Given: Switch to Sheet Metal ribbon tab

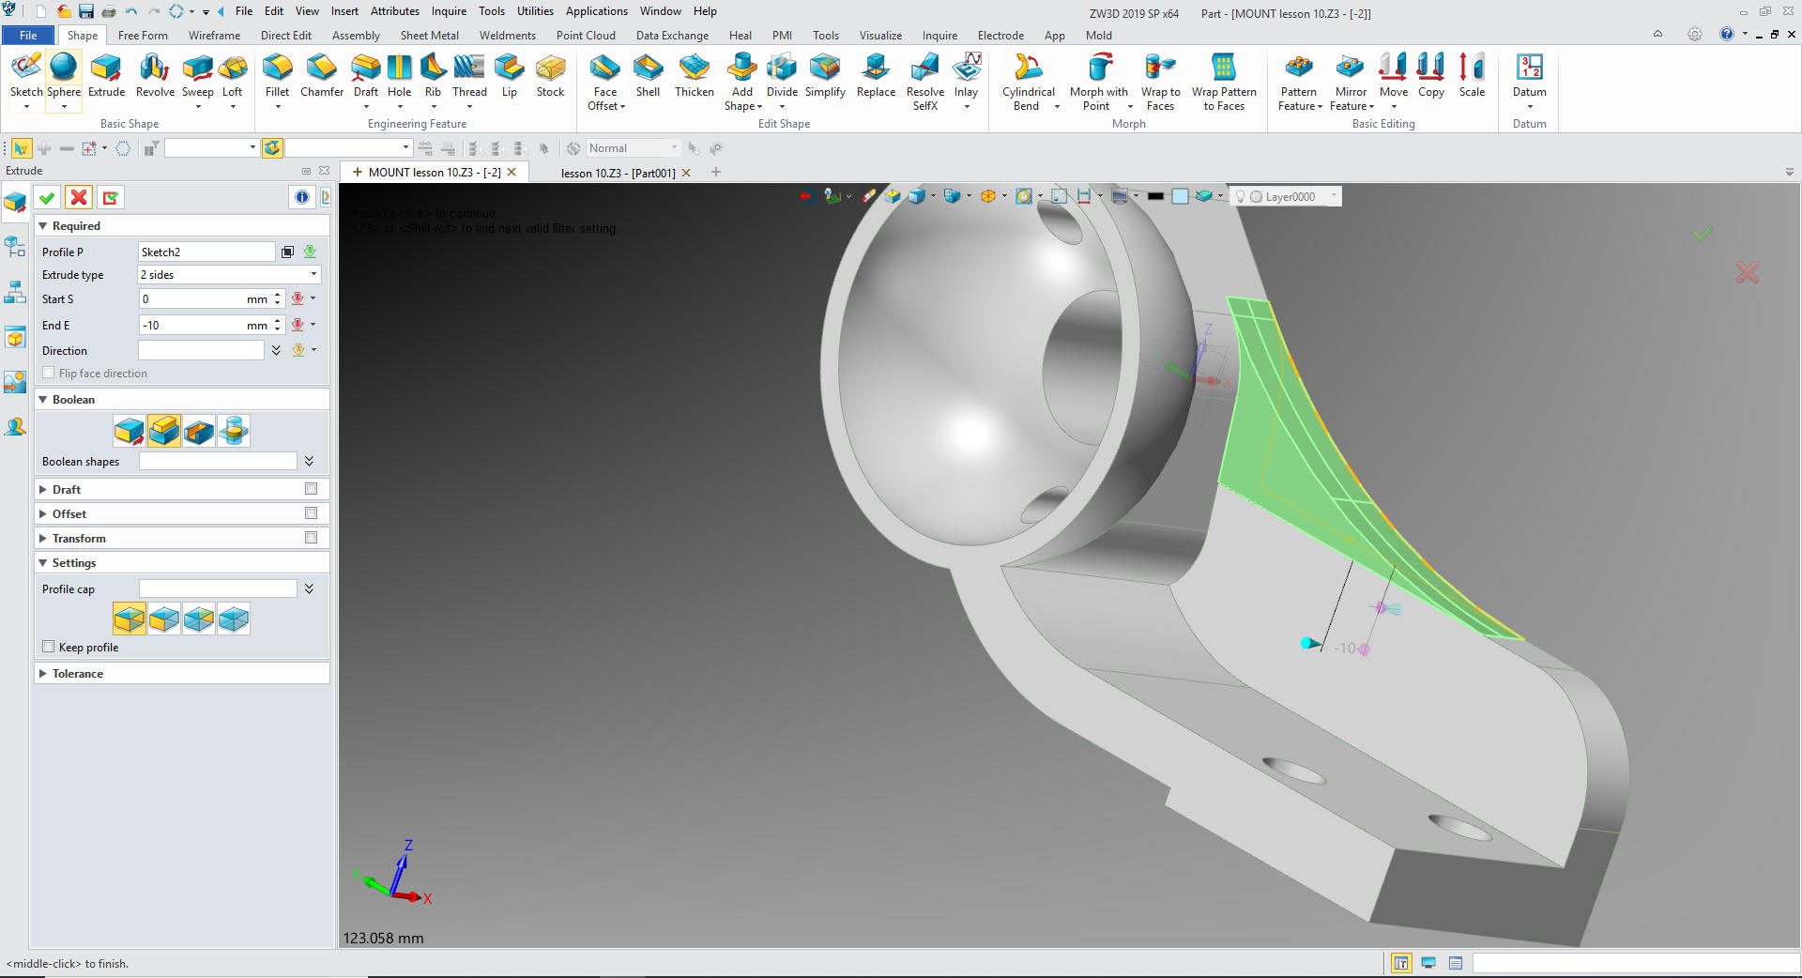Looking at the screenshot, I should [x=429, y=36].
